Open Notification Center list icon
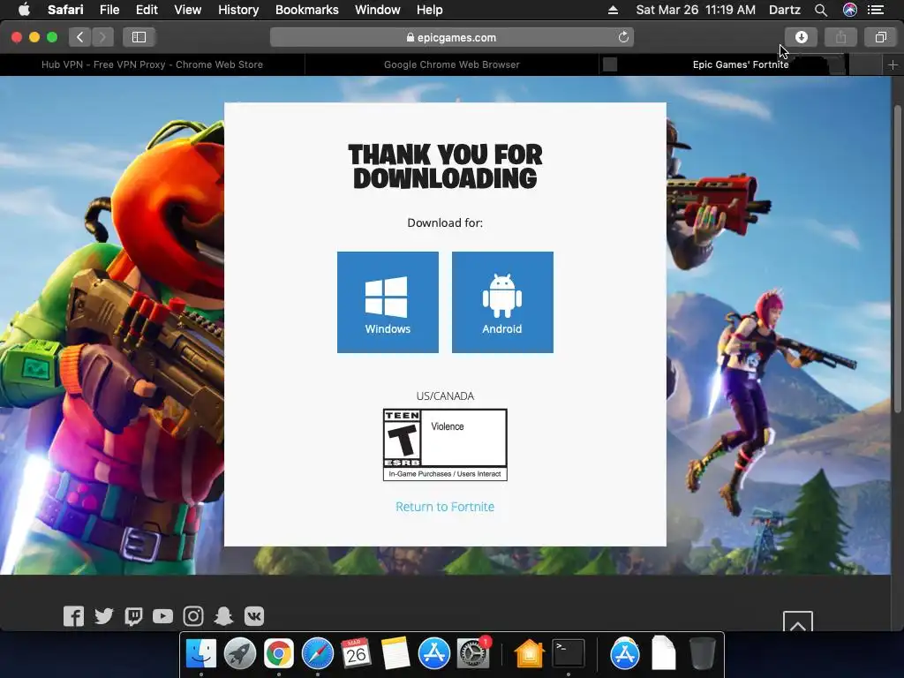Screen dimensions: 904x678 point(876,10)
